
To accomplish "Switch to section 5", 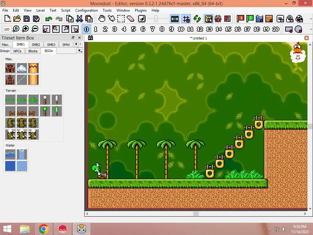I will 134,29.
